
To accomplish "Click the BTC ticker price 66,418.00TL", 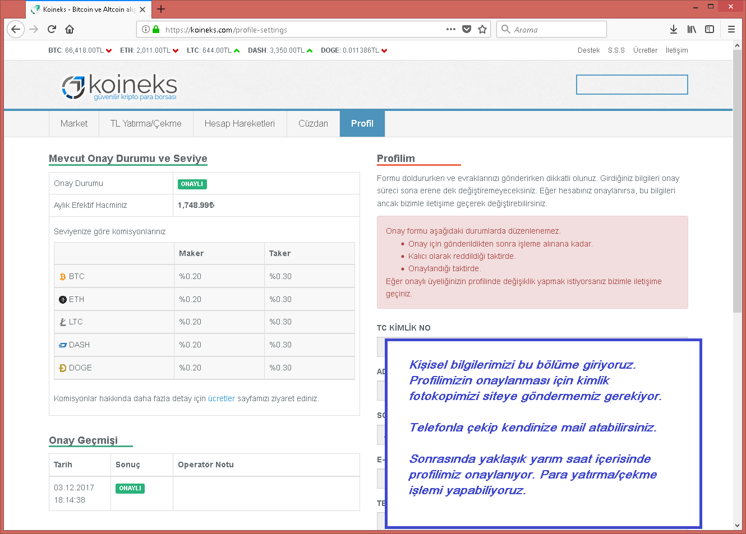I will 85,50.
